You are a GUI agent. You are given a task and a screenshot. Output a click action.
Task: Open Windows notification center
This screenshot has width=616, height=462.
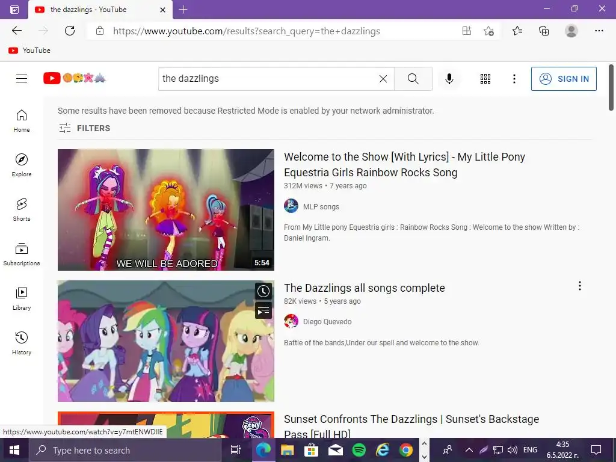[x=596, y=450]
